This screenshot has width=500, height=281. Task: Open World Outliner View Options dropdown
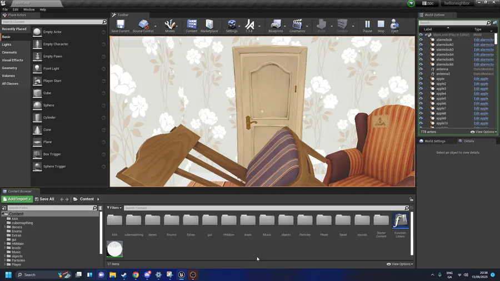484,132
